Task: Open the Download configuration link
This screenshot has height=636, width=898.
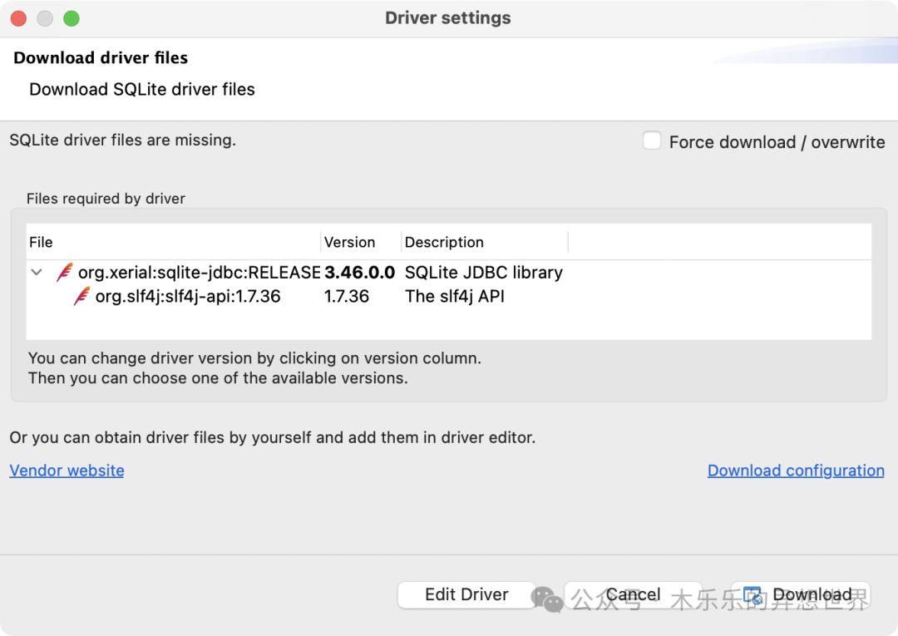Action: (796, 471)
